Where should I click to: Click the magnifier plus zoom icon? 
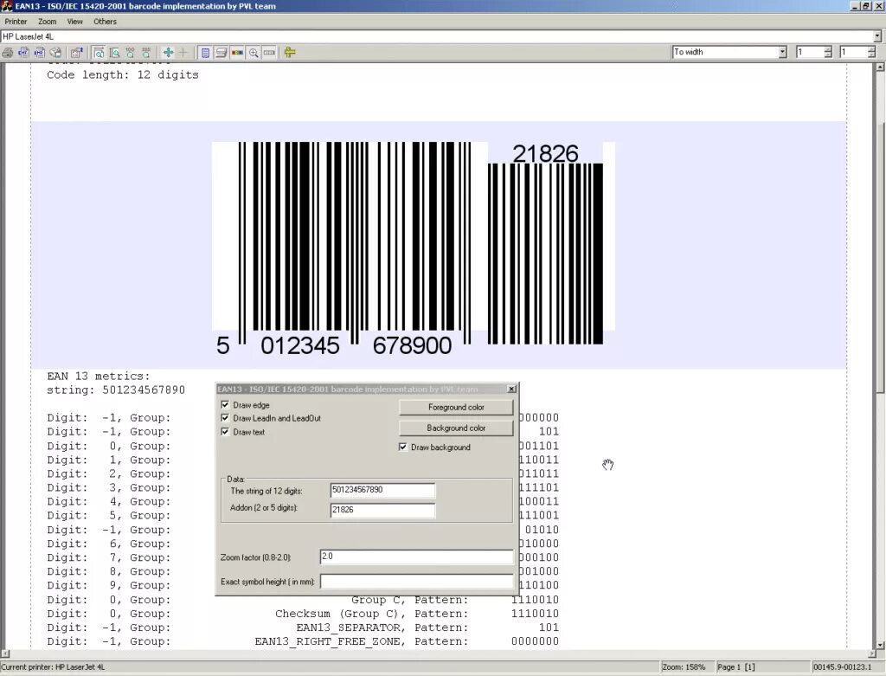[254, 53]
